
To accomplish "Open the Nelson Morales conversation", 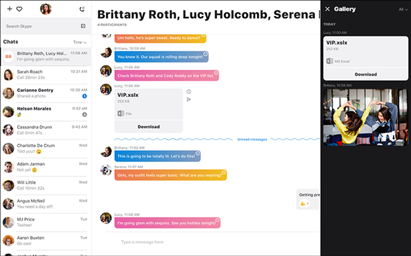I will click(x=46, y=111).
